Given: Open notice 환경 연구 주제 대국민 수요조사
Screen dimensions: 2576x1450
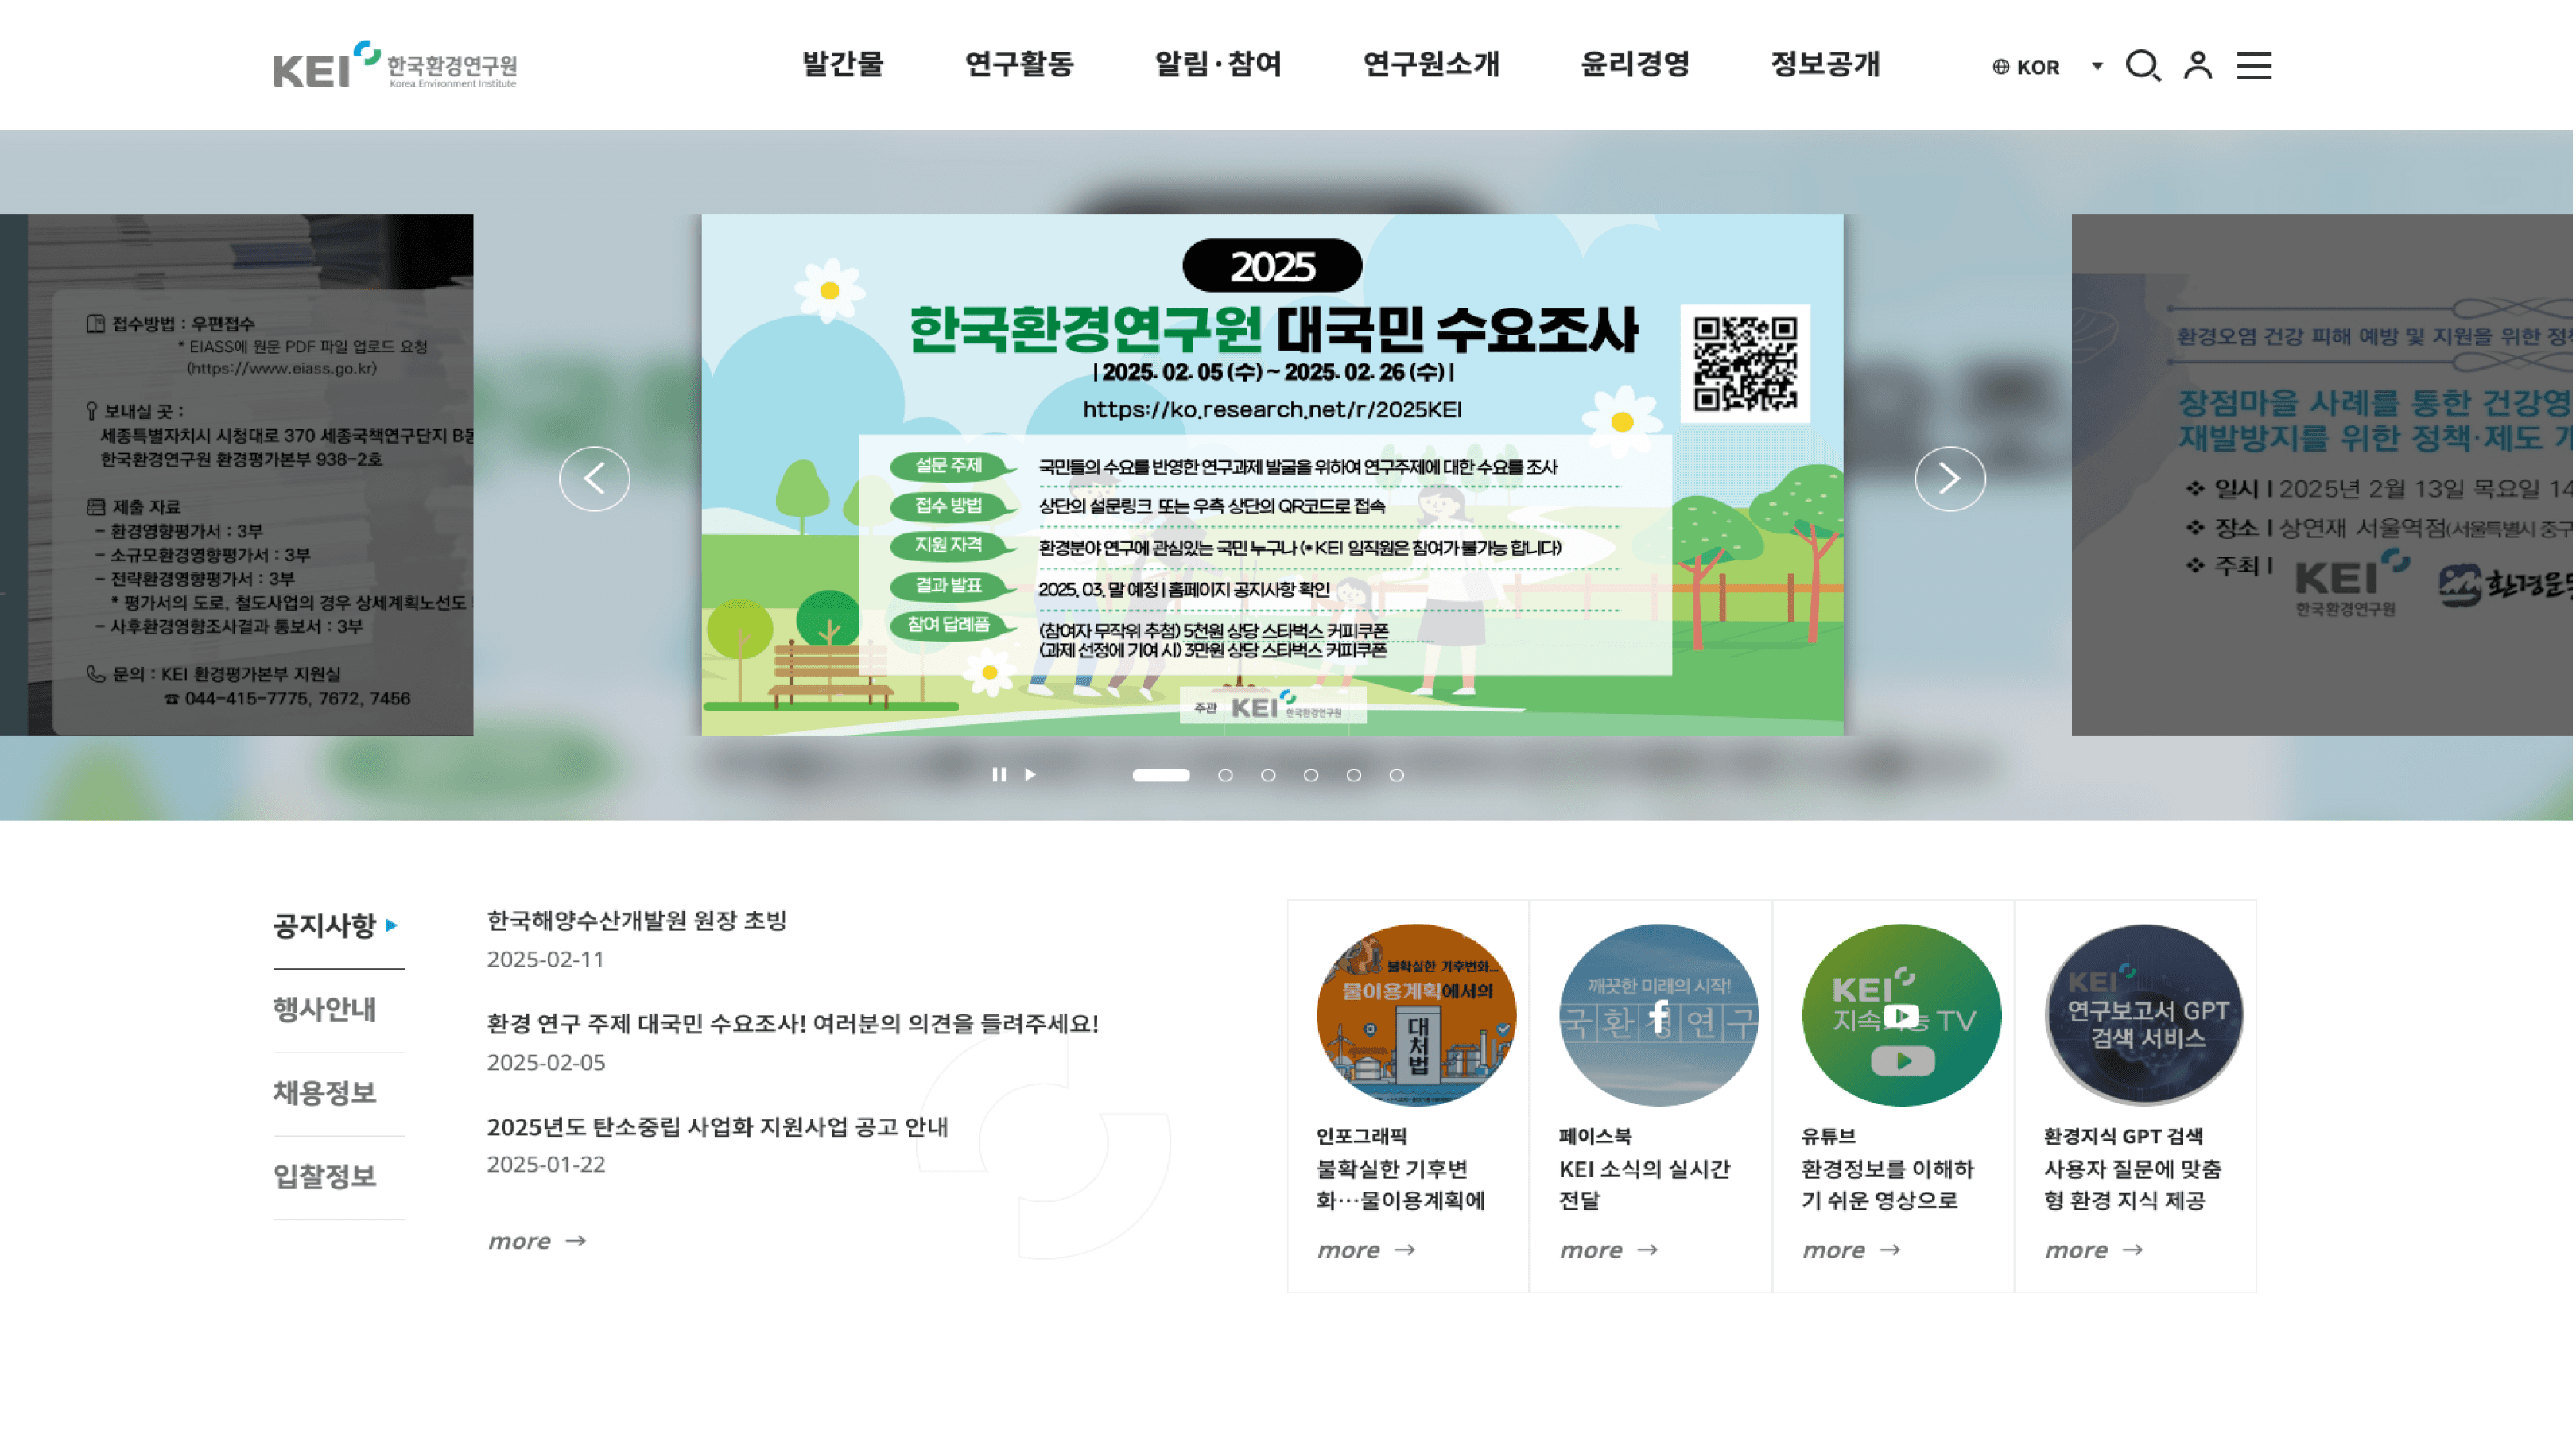Looking at the screenshot, I should [793, 1024].
